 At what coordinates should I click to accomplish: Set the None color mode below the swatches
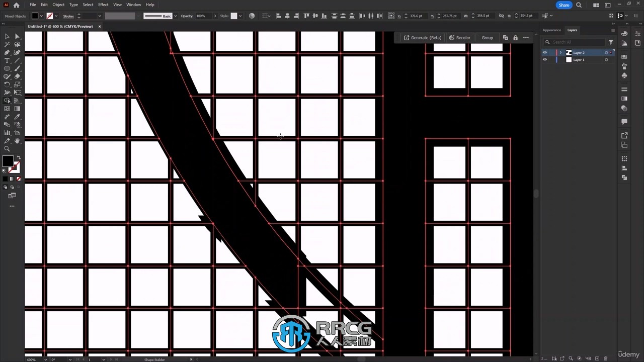pyautogui.click(x=19, y=178)
